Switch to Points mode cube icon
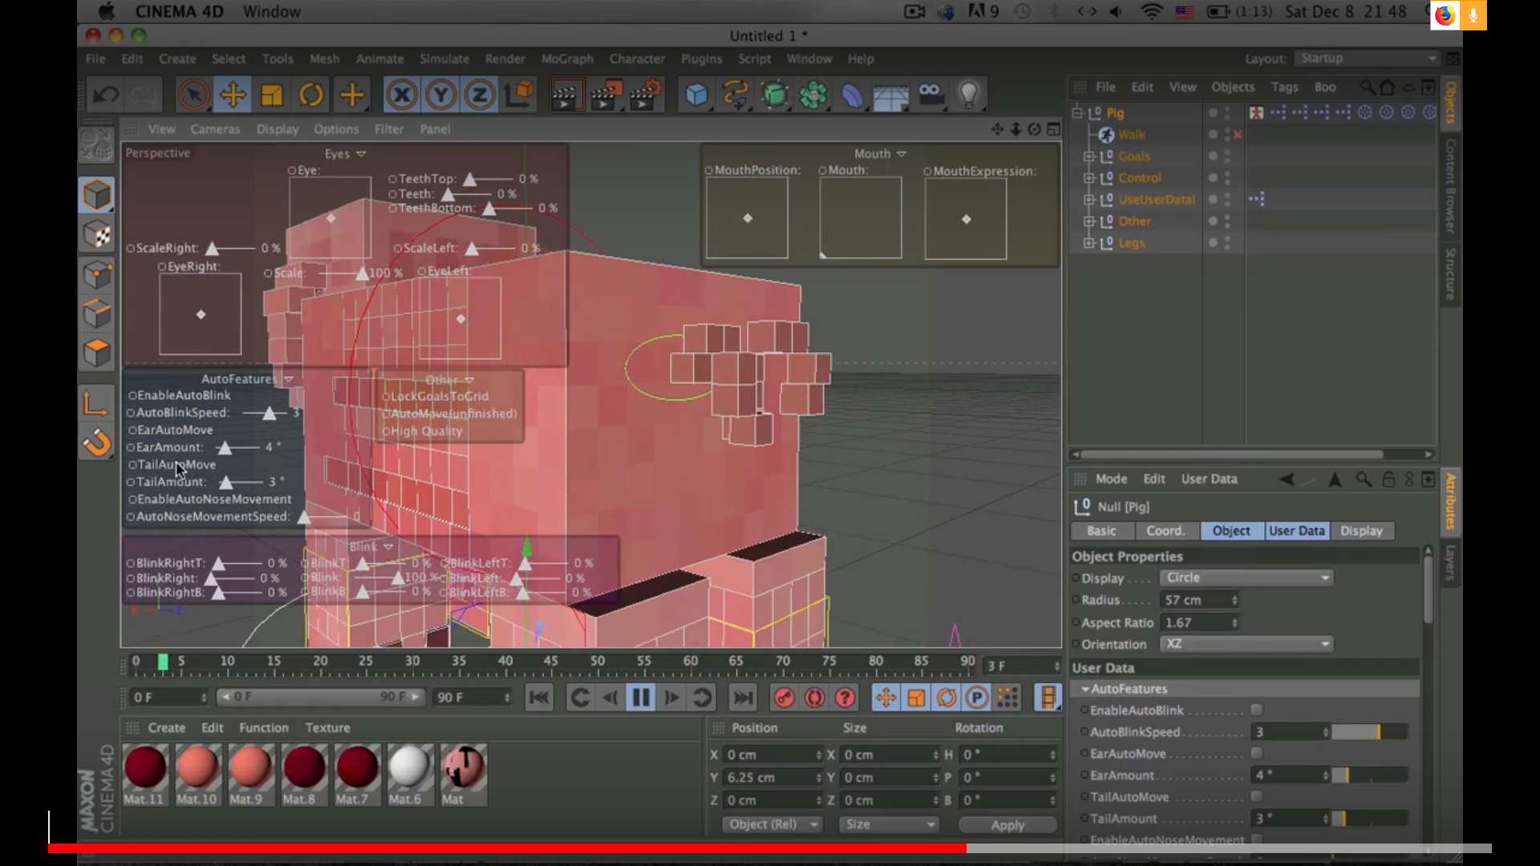This screenshot has height=866, width=1540. click(96, 274)
